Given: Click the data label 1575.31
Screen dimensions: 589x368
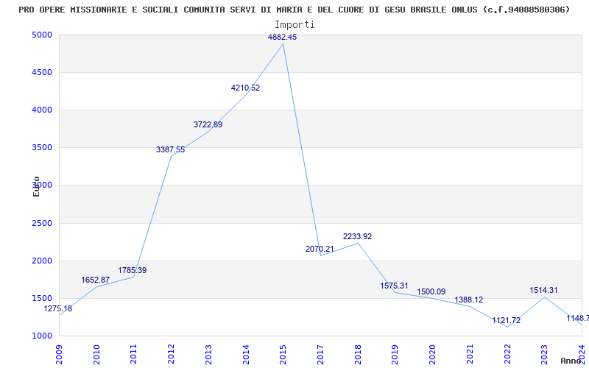Looking at the screenshot, I should pyautogui.click(x=394, y=286).
